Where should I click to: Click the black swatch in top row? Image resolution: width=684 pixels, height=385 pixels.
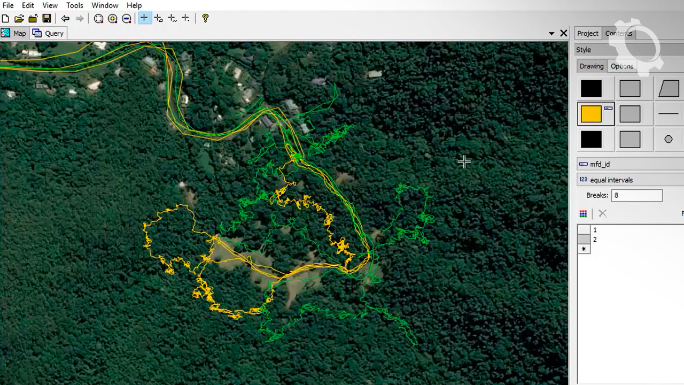591,88
